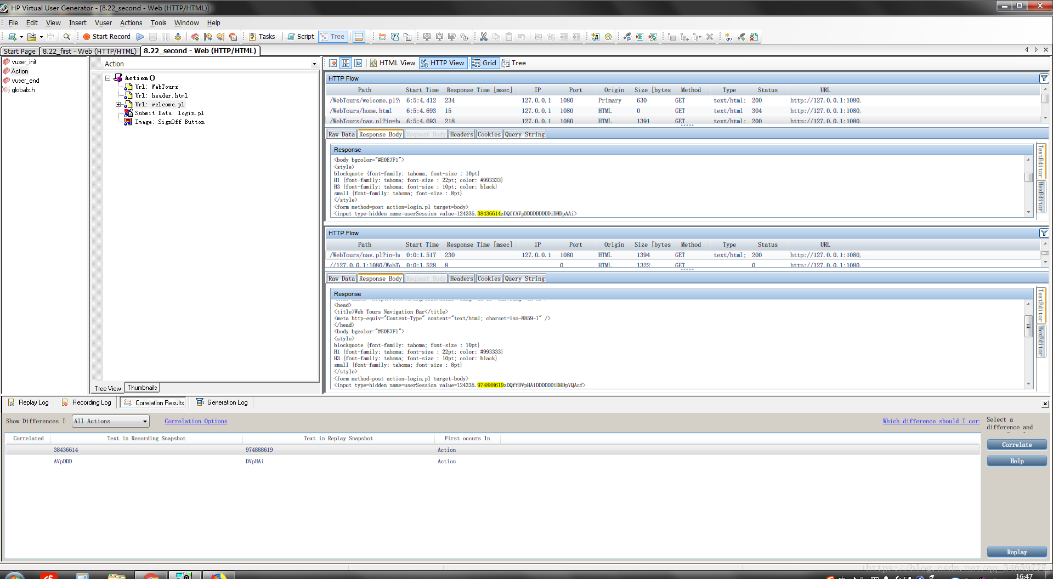Switch to HTML View
The height and width of the screenshot is (579, 1053).
click(x=393, y=63)
